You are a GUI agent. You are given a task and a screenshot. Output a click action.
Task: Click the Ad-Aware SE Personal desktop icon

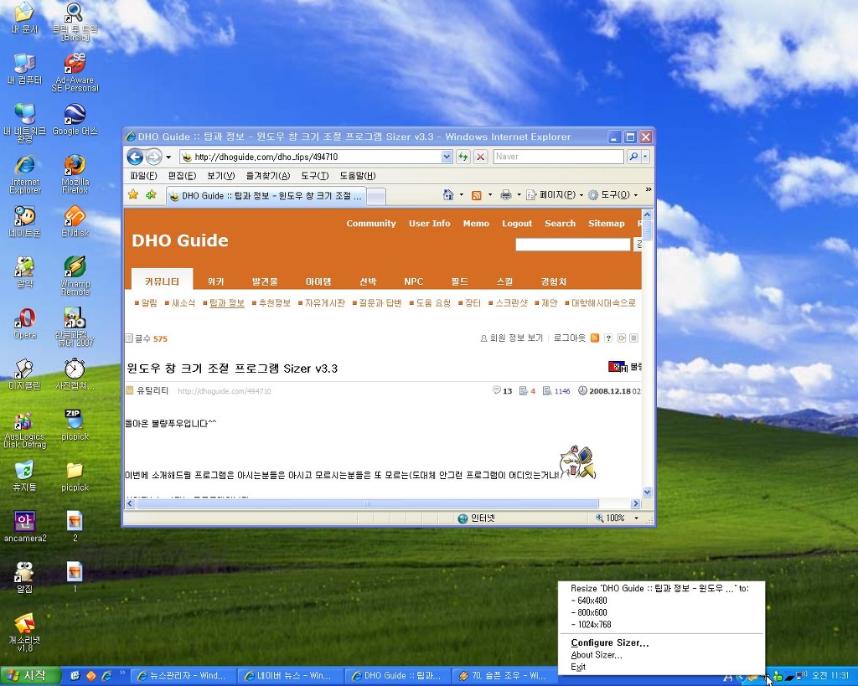[75, 72]
